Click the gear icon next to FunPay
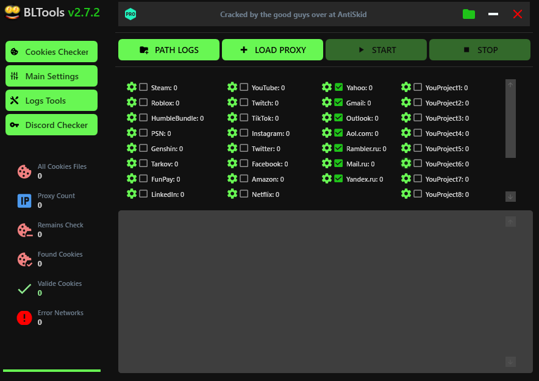This screenshot has width=539, height=381. point(132,179)
